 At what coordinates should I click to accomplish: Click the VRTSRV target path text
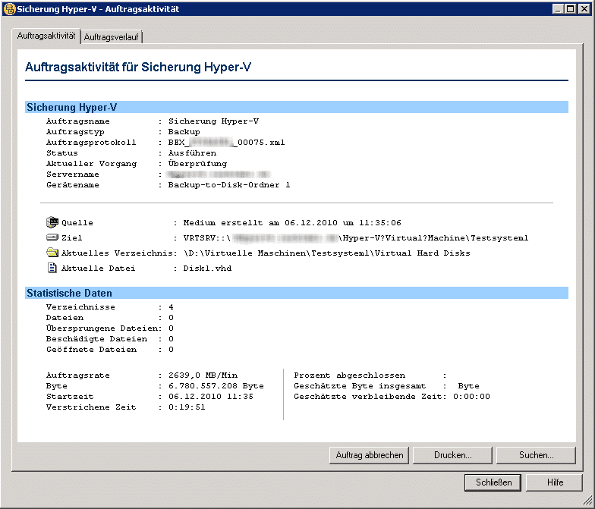356,238
